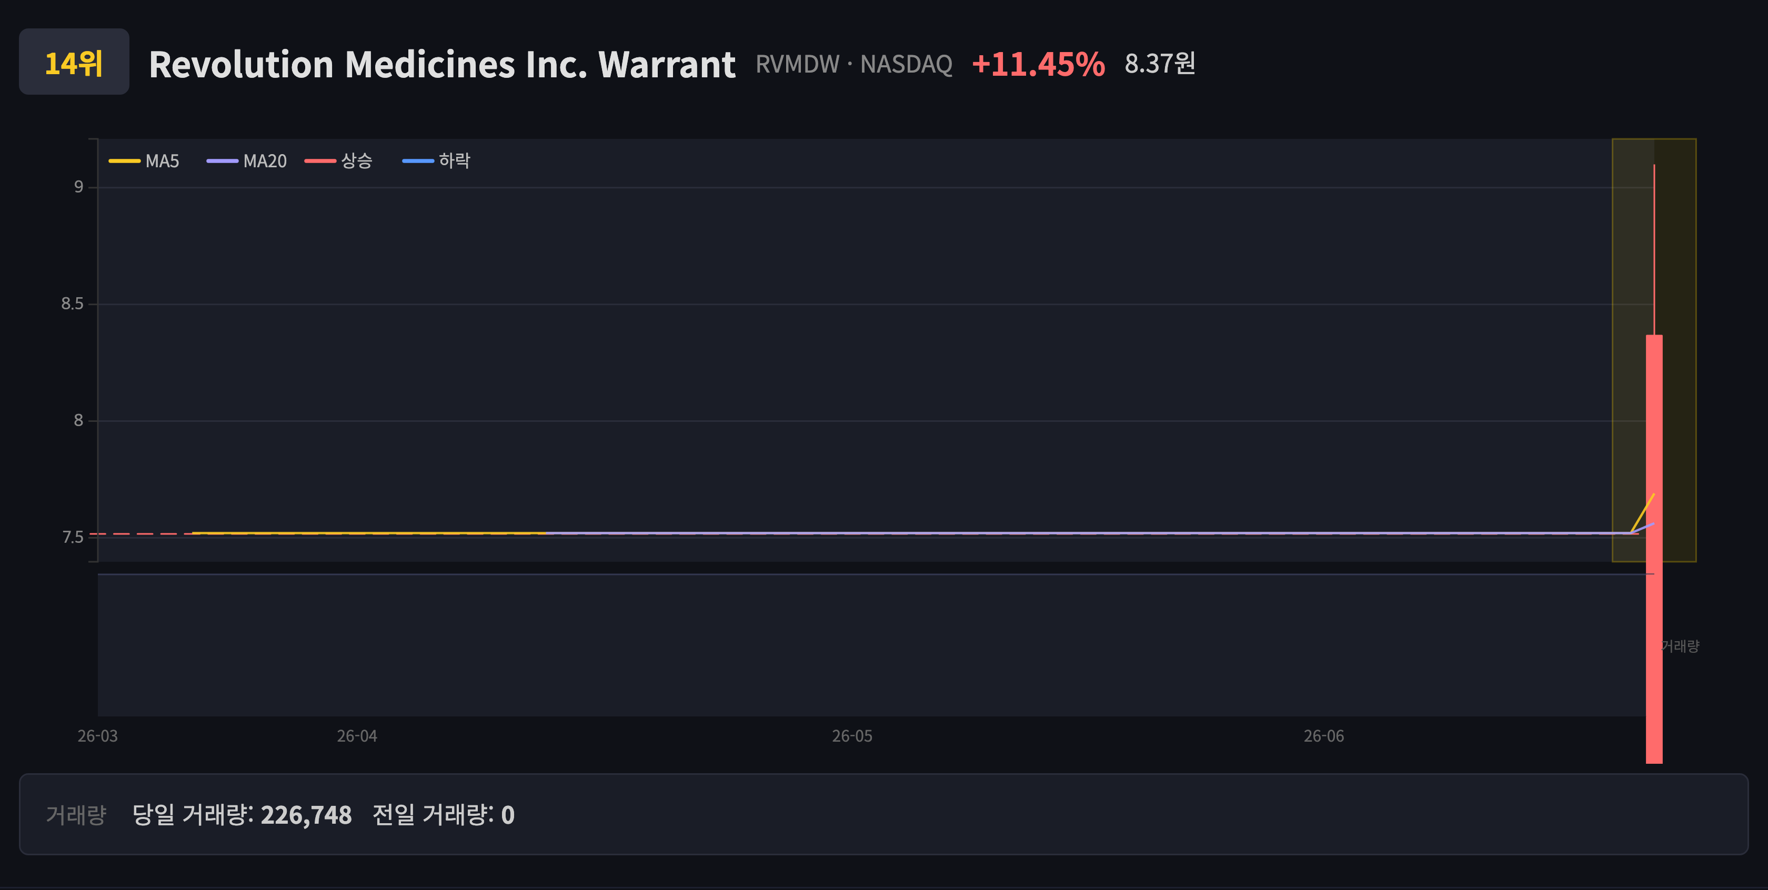The height and width of the screenshot is (890, 1768).
Task: Click the y-axis label 8
Action: point(78,421)
